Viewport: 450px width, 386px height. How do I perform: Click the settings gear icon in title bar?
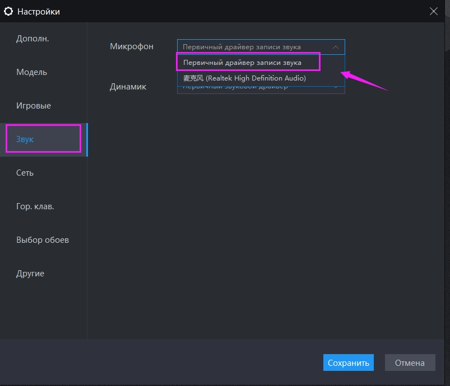tap(8, 11)
